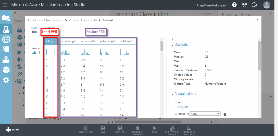This screenshot has width=278, height=136.
Task: Click Two-Class Classification breadcrumb
Action: click(x=45, y=20)
